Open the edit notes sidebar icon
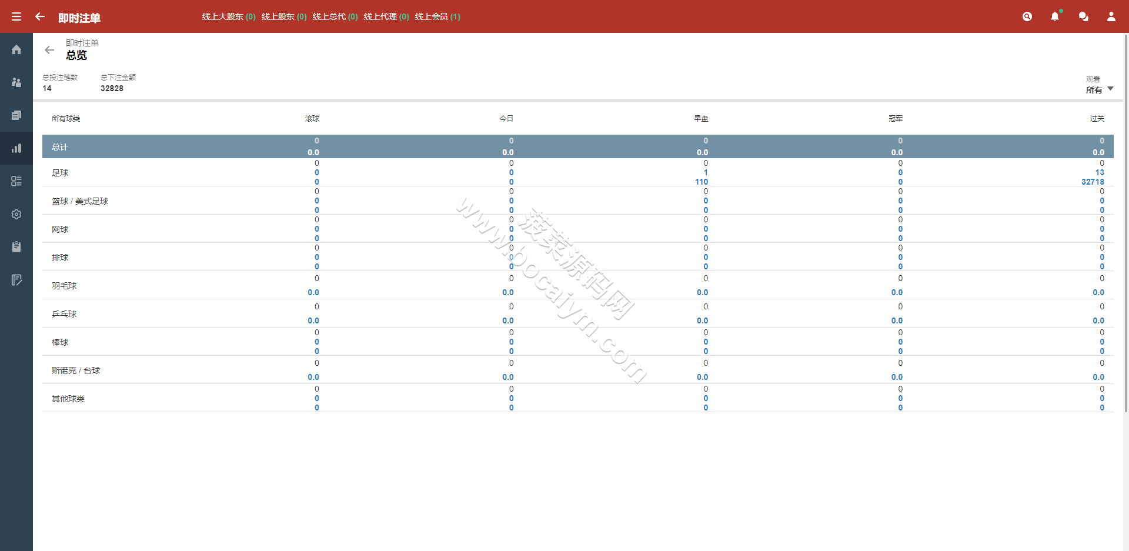Image resolution: width=1129 pixels, height=551 pixels. (x=16, y=280)
